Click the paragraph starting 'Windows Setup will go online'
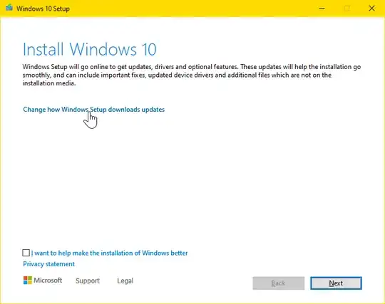The width and height of the screenshot is (385, 304). click(192, 75)
